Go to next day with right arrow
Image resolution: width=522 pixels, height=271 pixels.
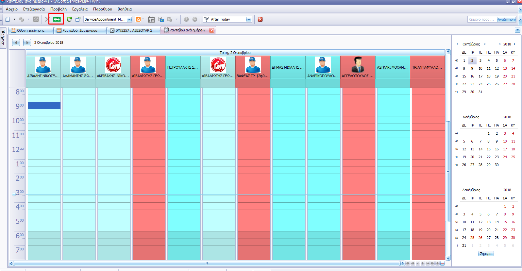coord(27,42)
